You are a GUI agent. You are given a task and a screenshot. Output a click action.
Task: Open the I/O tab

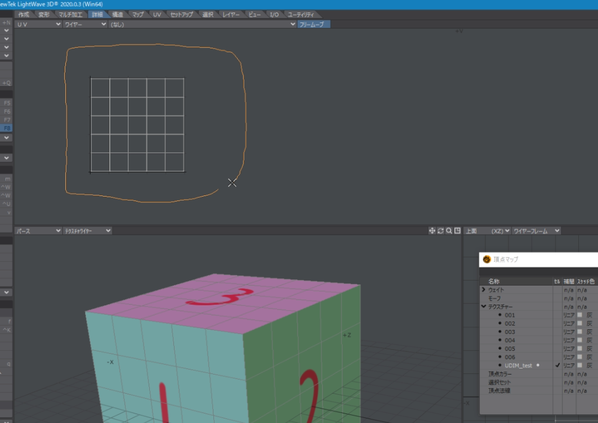tap(274, 15)
